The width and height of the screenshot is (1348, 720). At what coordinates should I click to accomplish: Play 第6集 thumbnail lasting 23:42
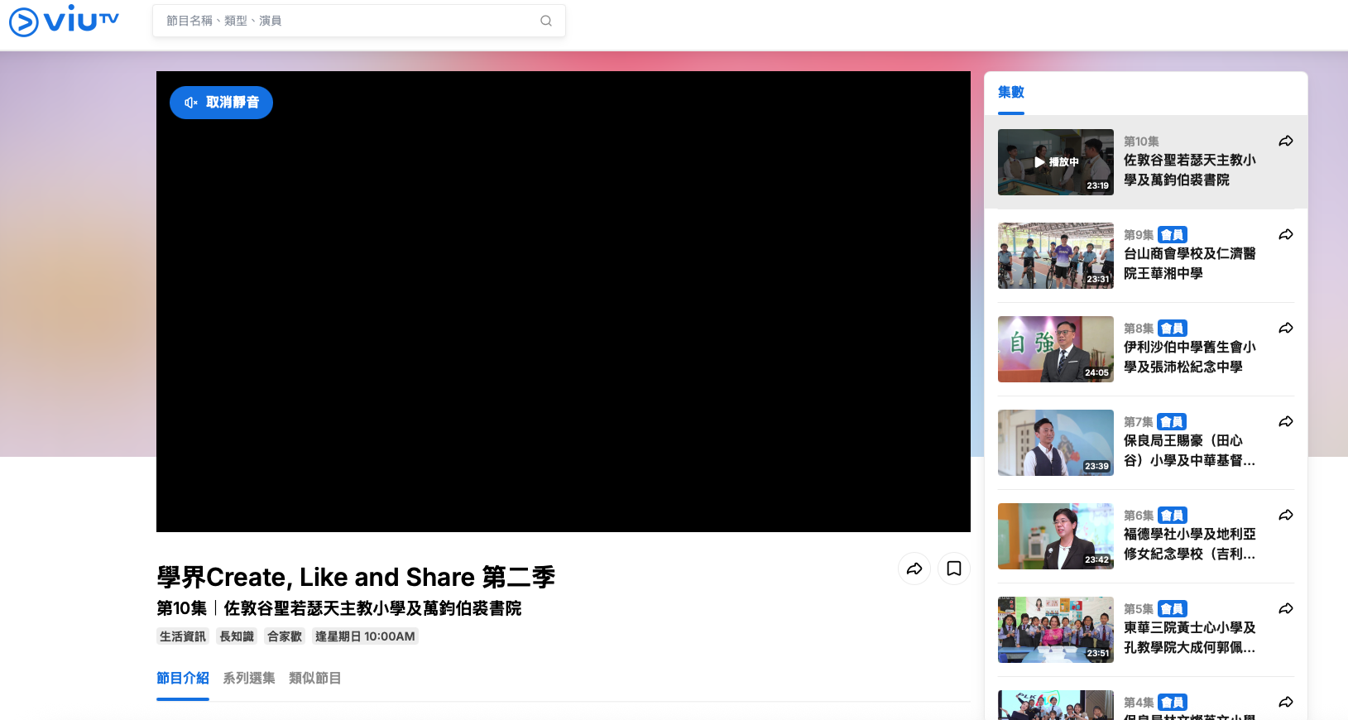pyautogui.click(x=1056, y=536)
